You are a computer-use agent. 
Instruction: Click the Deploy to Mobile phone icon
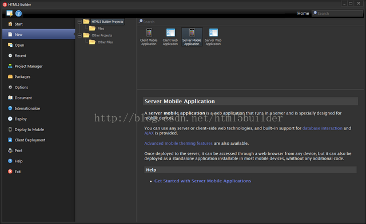pyautogui.click(x=10, y=129)
